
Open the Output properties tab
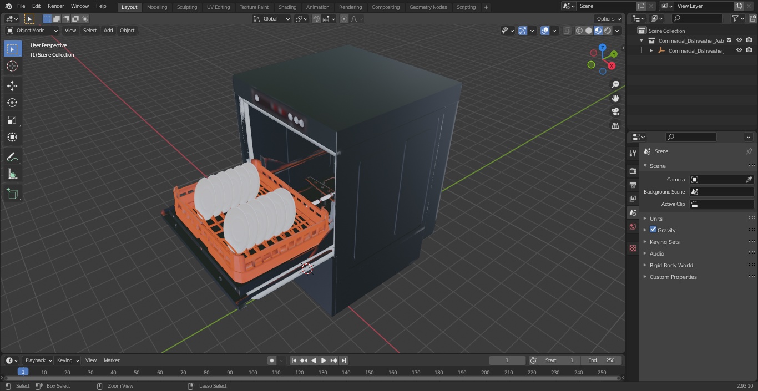click(633, 185)
